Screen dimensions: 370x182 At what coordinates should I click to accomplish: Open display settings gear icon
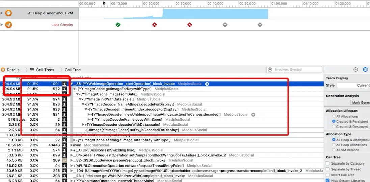(365, 70)
